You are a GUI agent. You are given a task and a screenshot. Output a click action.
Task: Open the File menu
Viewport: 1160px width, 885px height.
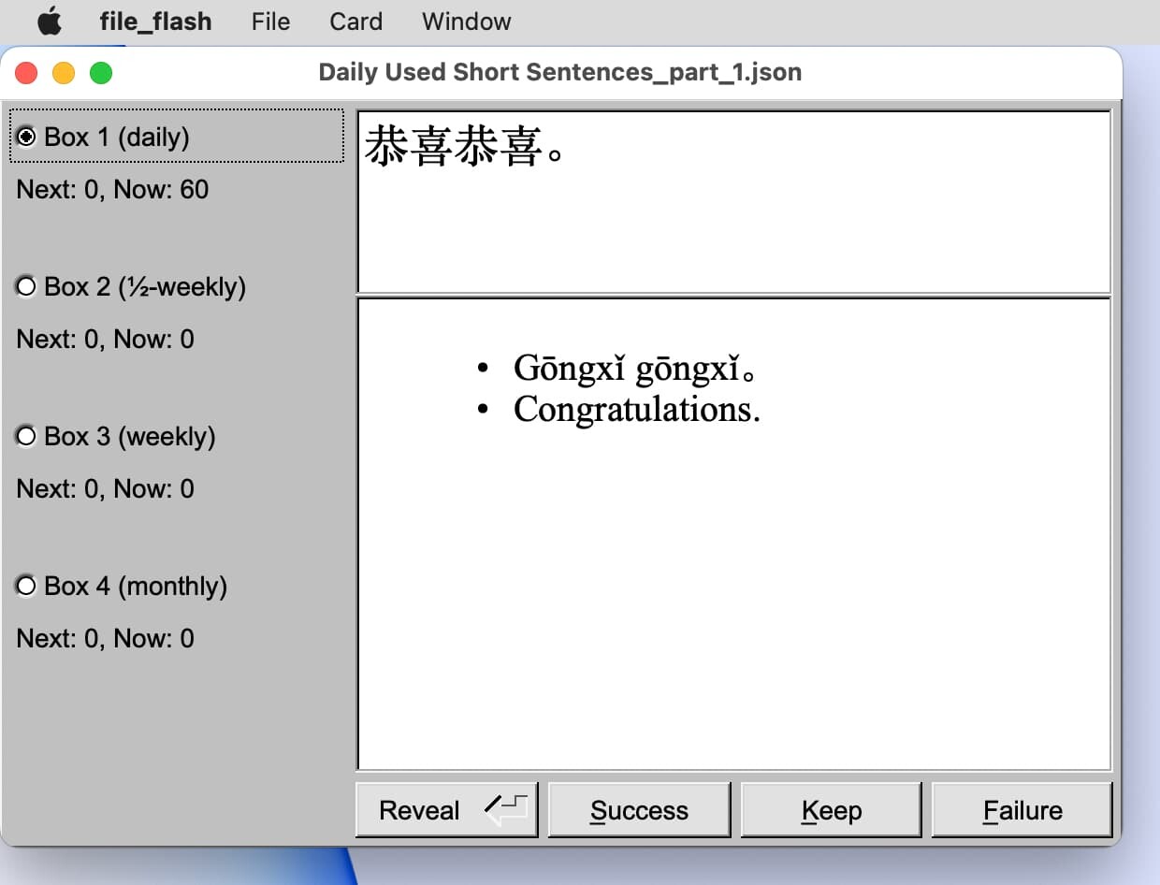[x=270, y=22]
